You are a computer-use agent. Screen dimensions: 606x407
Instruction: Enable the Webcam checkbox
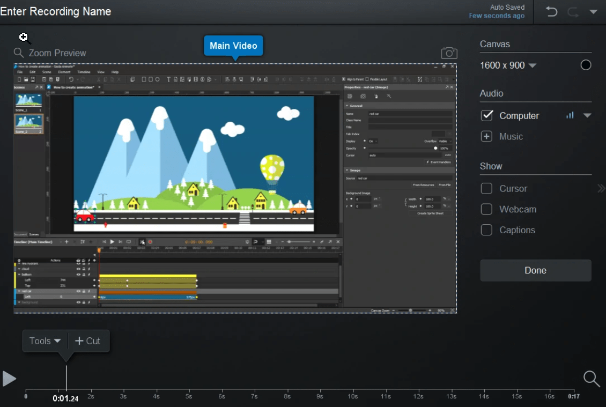pyautogui.click(x=486, y=209)
